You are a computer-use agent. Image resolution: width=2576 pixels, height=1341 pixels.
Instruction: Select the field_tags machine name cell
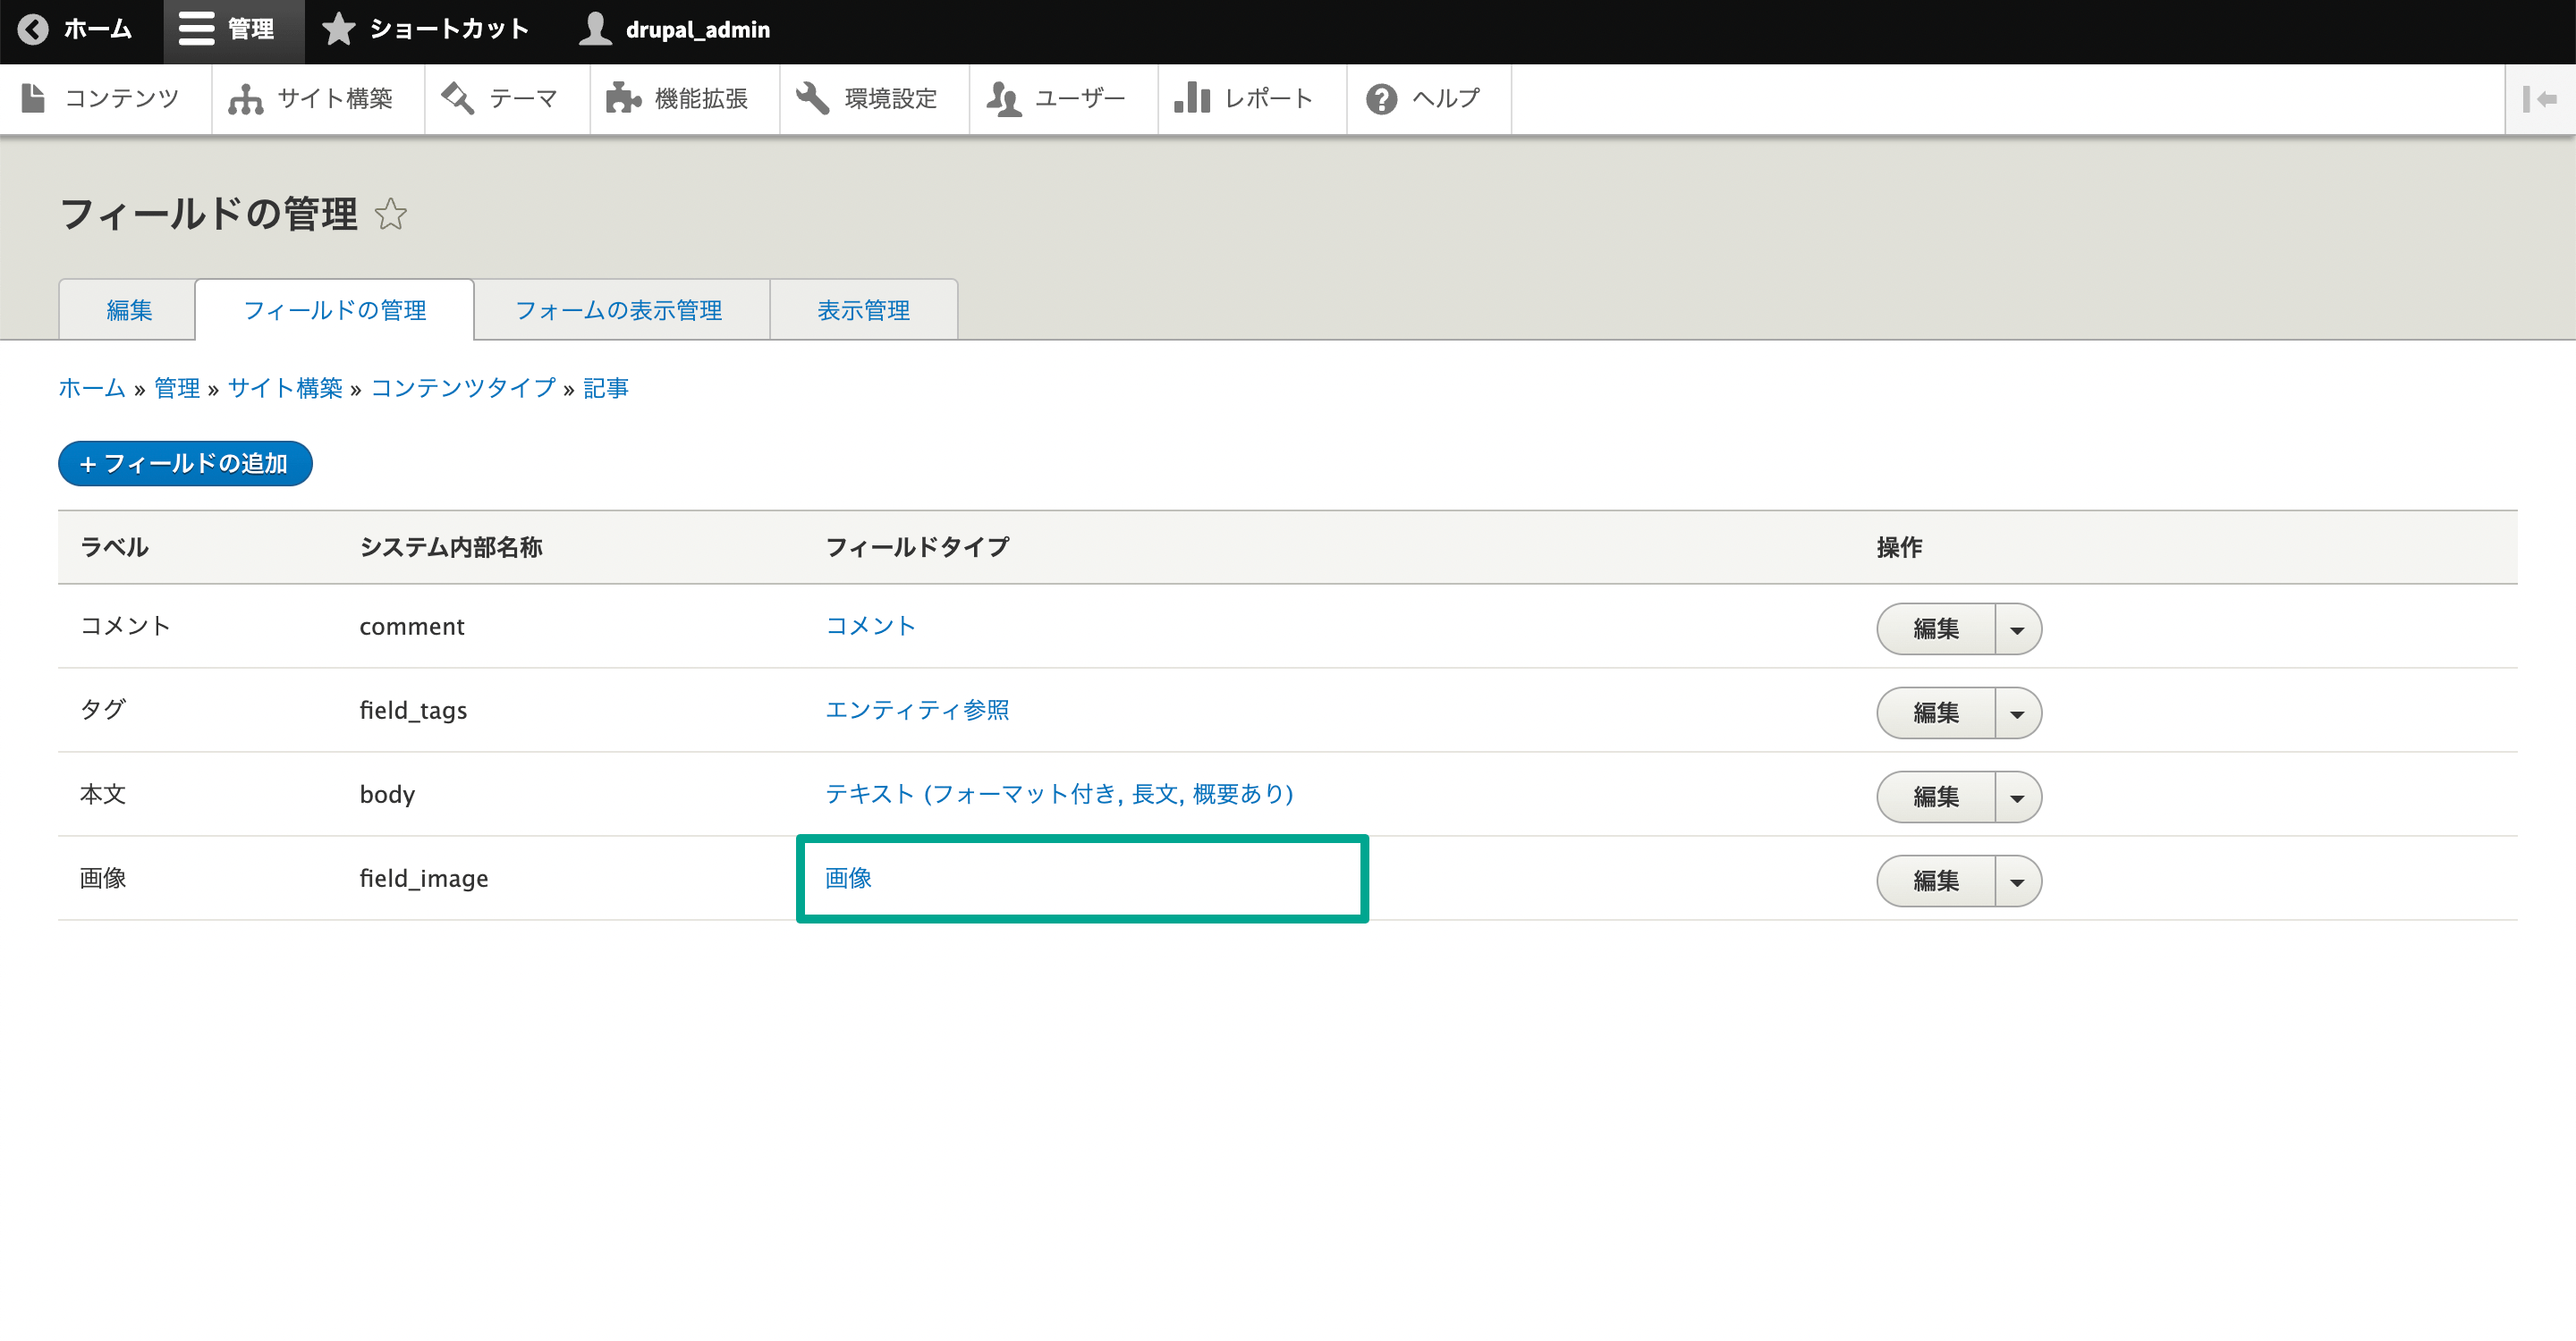pyautogui.click(x=413, y=711)
